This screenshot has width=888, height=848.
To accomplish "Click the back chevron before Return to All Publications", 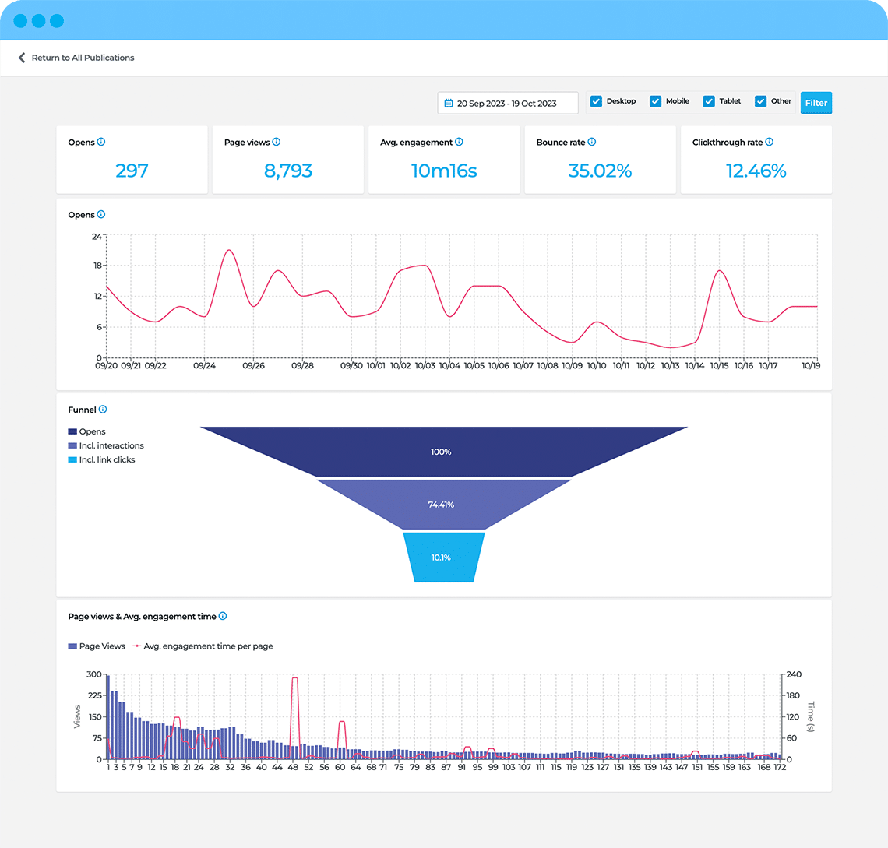I will [21, 57].
